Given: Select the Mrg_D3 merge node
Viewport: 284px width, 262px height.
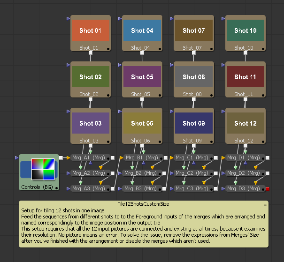Looking at the screenshot, I should click(x=246, y=189).
